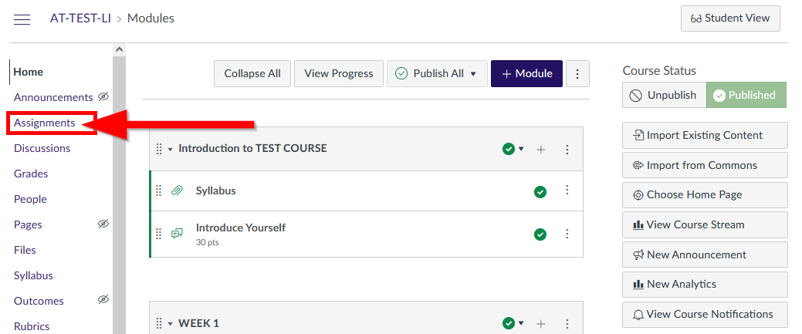This screenshot has height=334, width=802.
Task: Add item to Introduction to TEST COURSE module
Action: pyautogui.click(x=540, y=150)
